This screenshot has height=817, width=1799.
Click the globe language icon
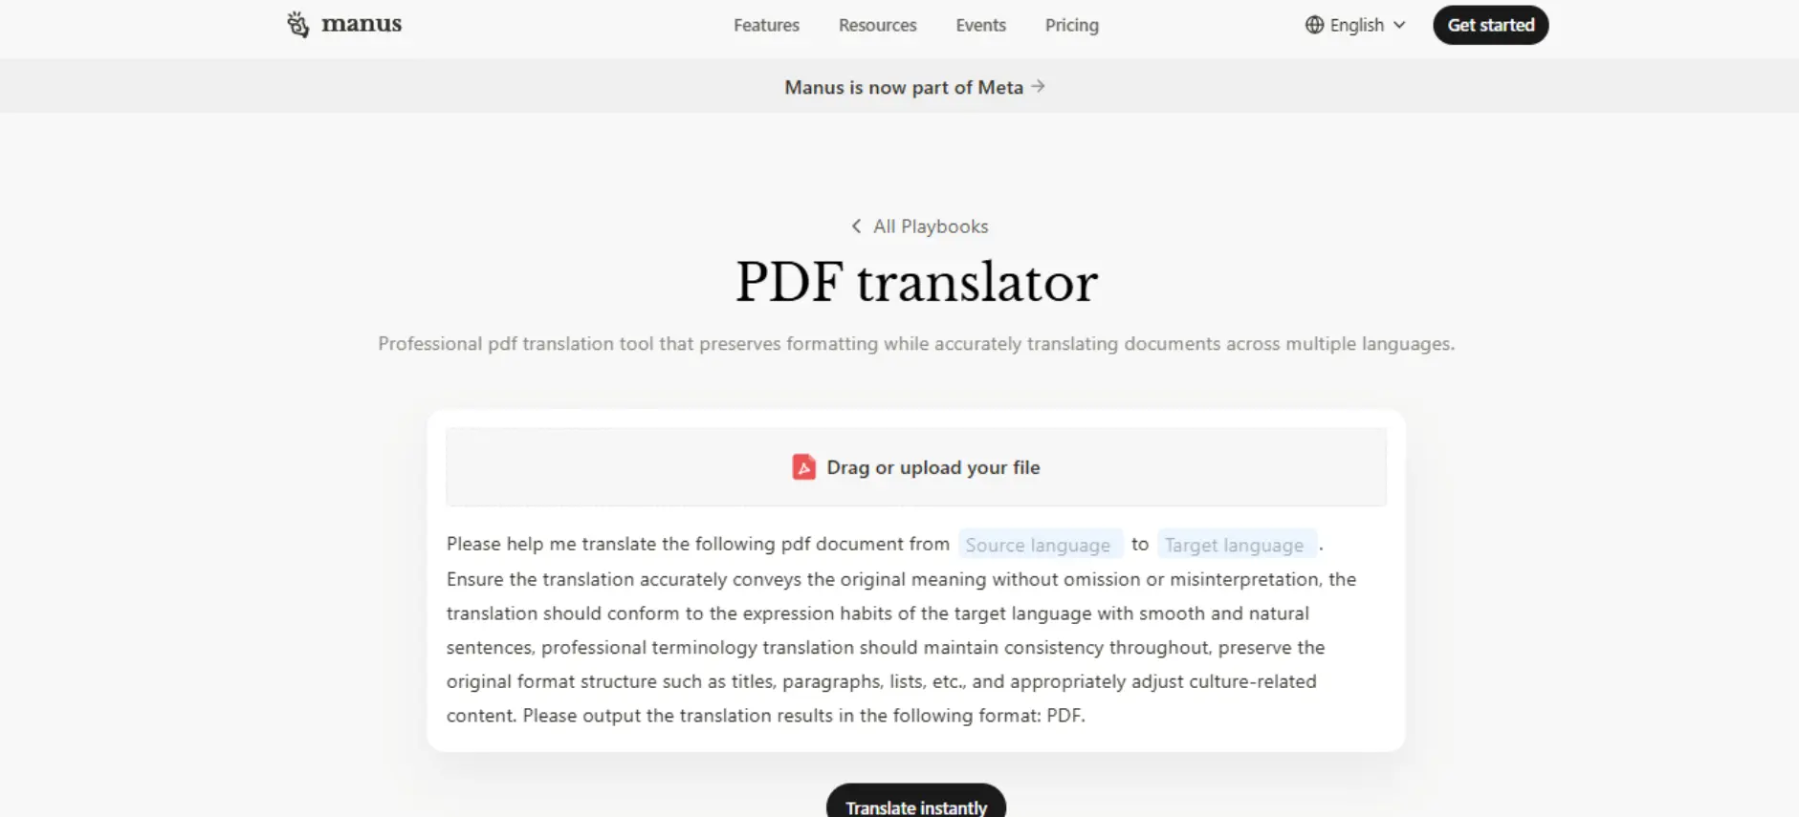point(1314,25)
